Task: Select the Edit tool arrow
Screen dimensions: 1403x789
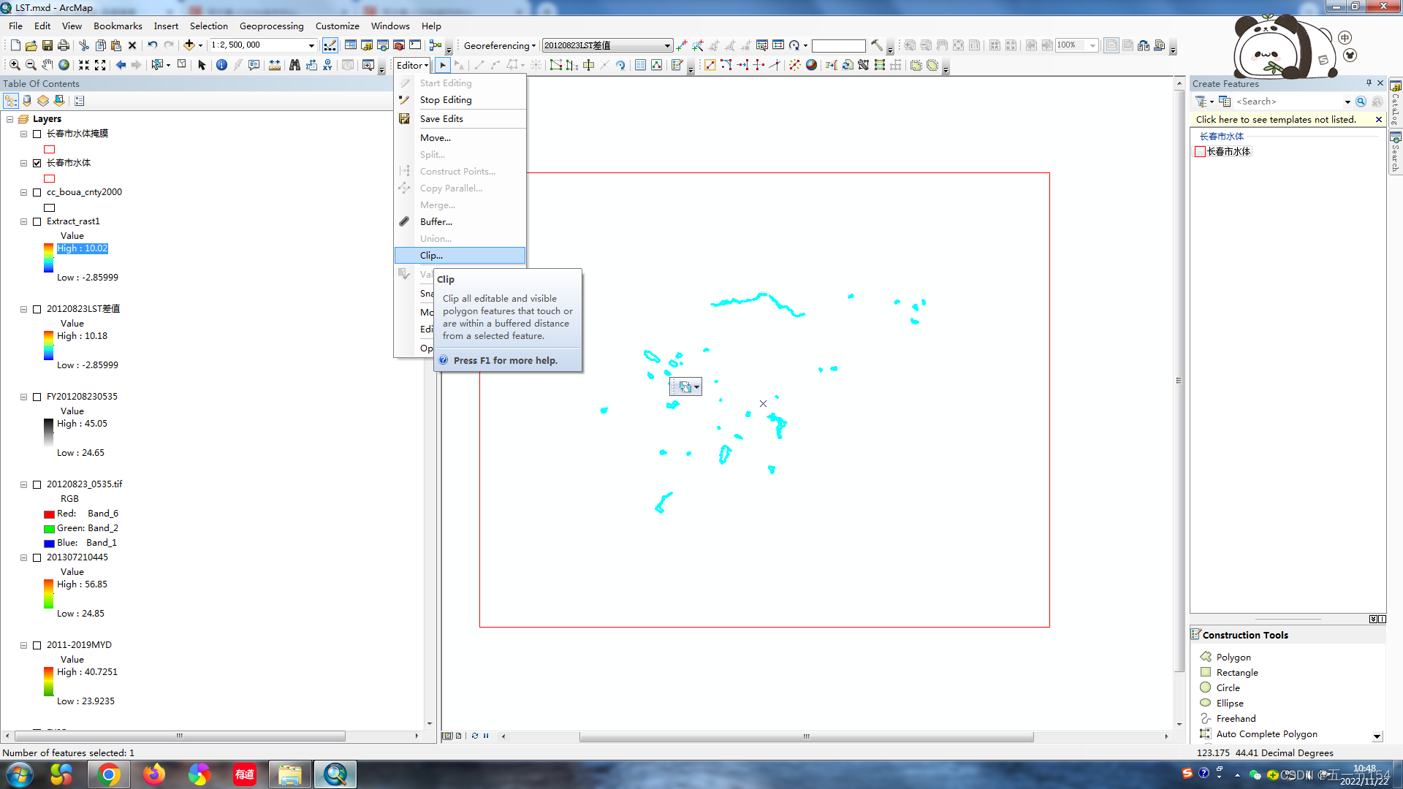Action: [443, 65]
